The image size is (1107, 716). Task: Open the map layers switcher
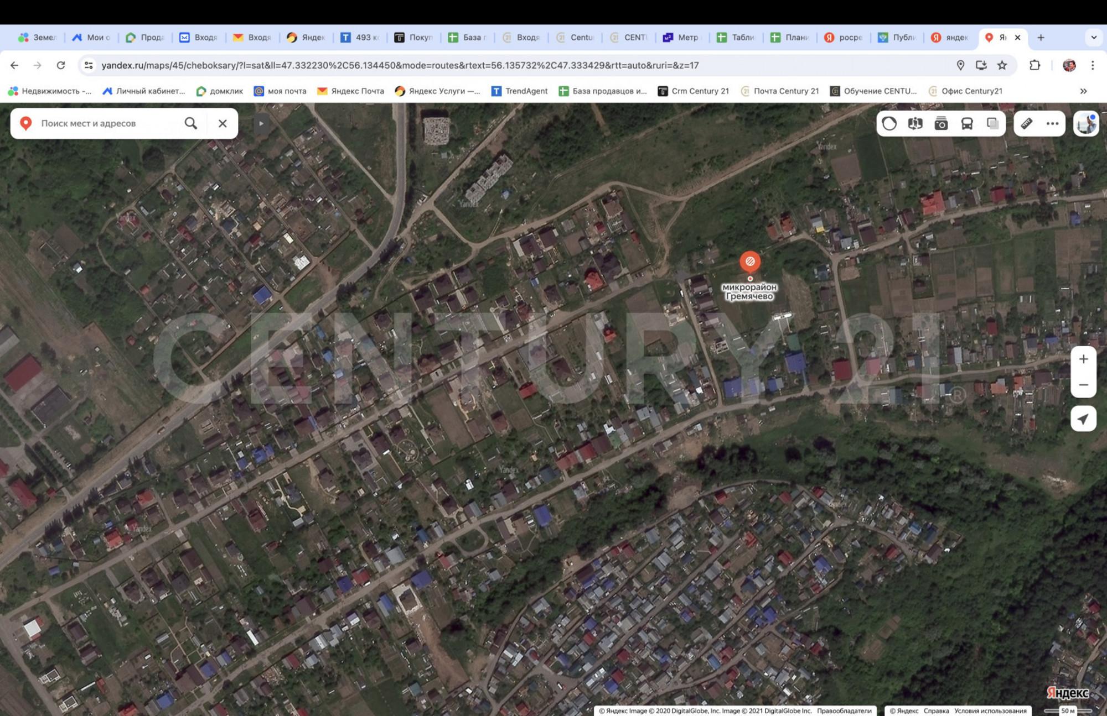[992, 123]
